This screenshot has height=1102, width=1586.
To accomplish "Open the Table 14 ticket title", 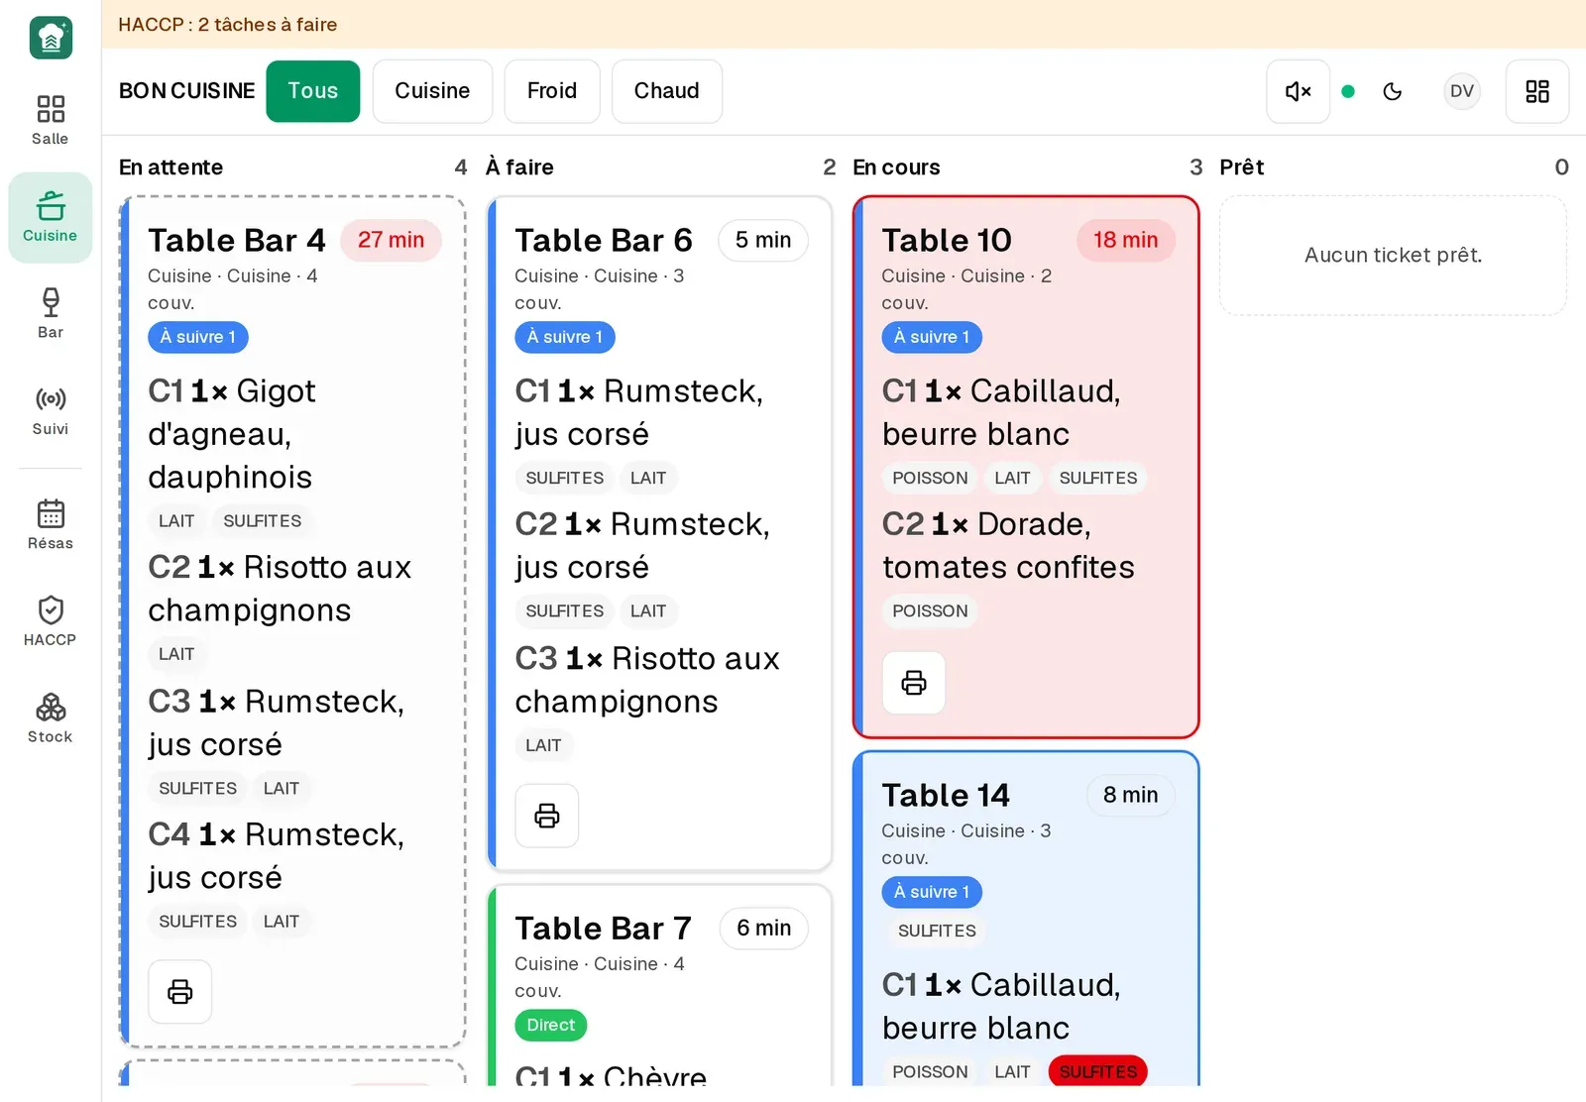I will click(945, 795).
